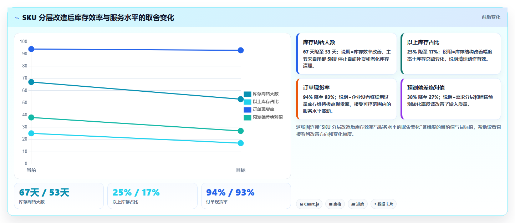This screenshot has height=223, width=515.
Task: Click the 库存周转天数 data point at 目标
Action: tap(241, 99)
